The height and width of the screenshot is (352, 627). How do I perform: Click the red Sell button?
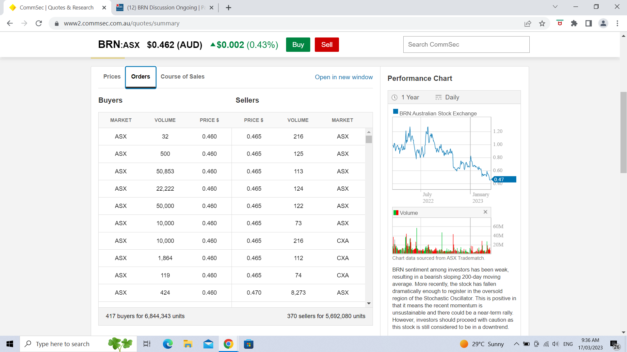(x=327, y=45)
